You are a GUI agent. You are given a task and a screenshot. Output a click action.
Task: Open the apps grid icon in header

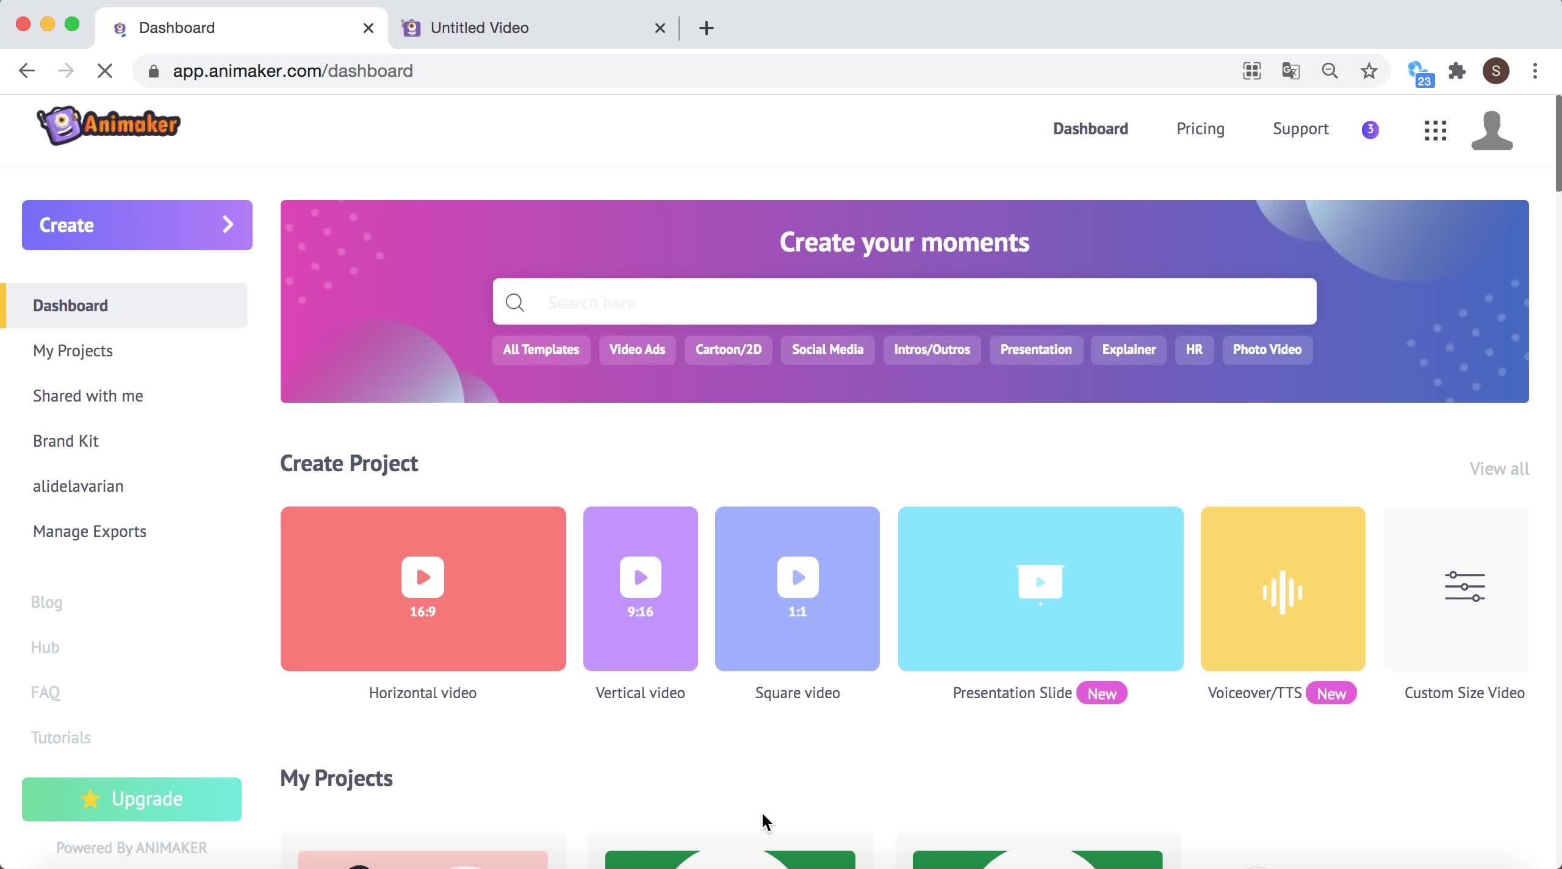tap(1435, 130)
